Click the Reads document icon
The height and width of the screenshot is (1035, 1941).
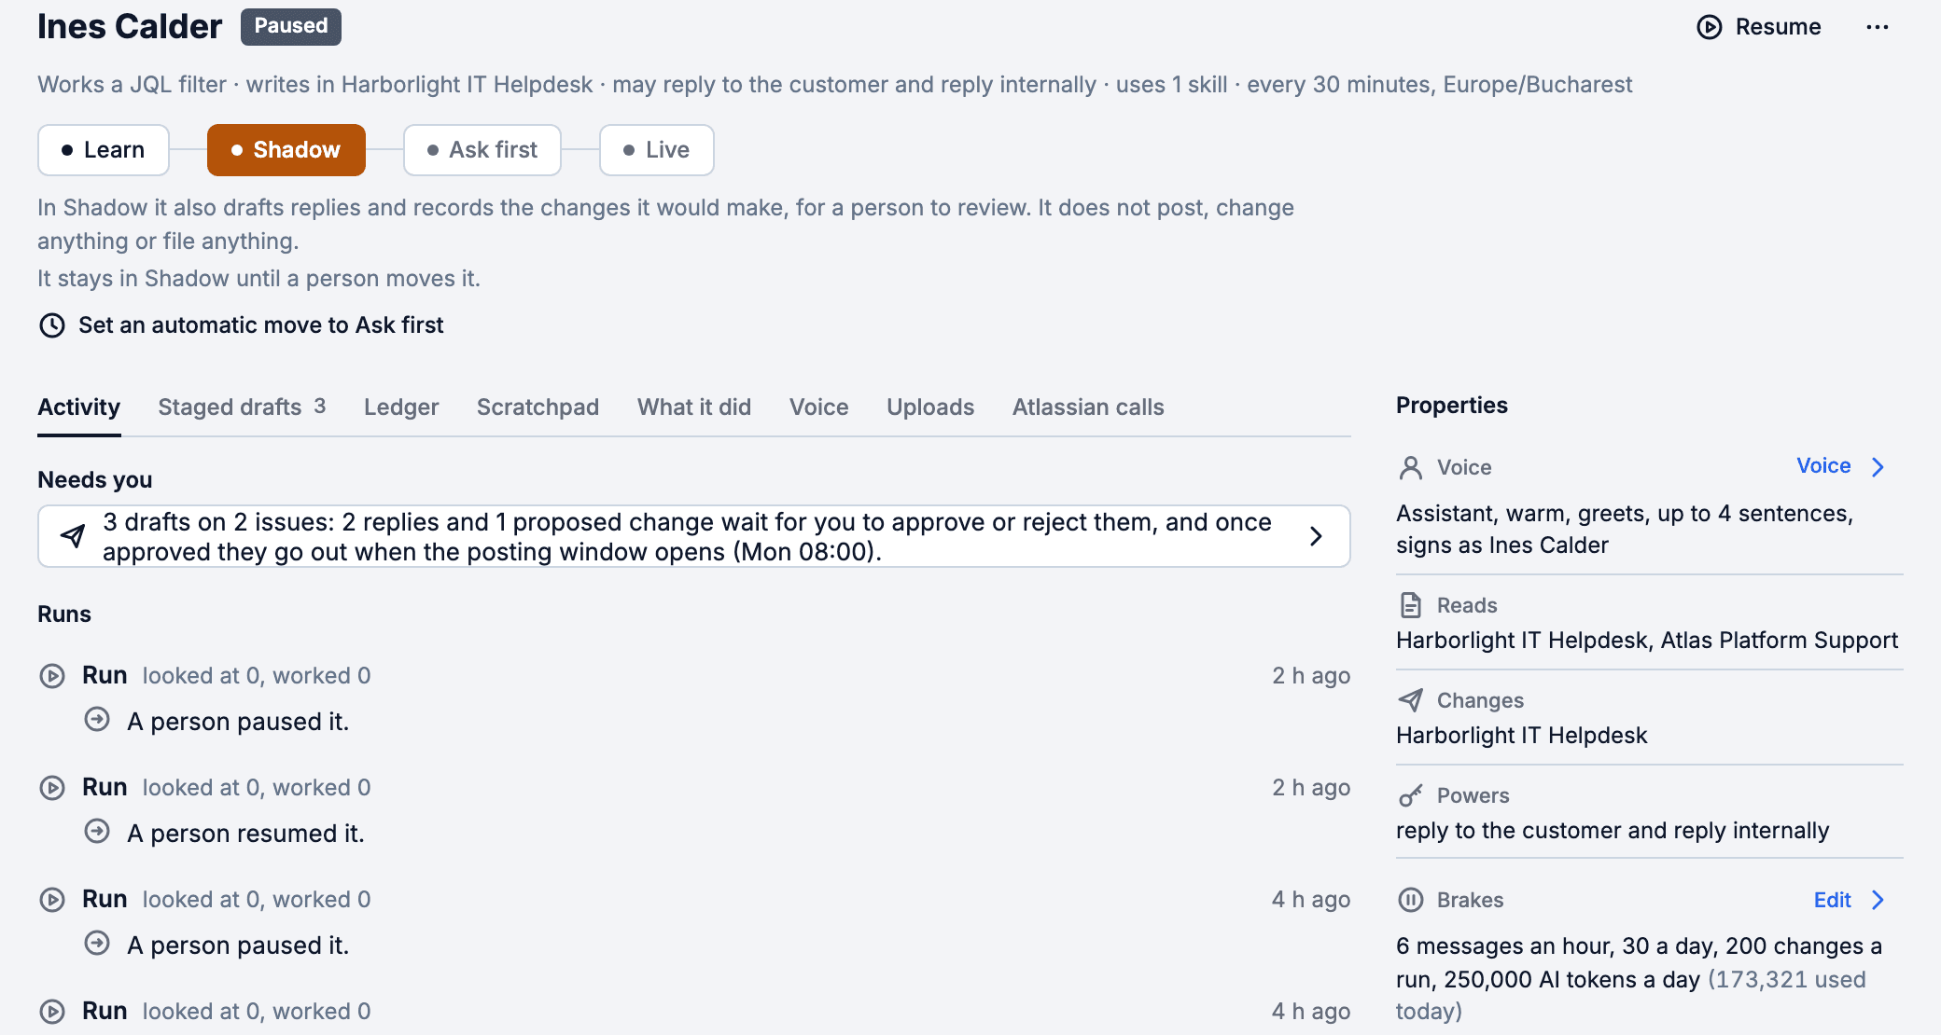tap(1411, 605)
